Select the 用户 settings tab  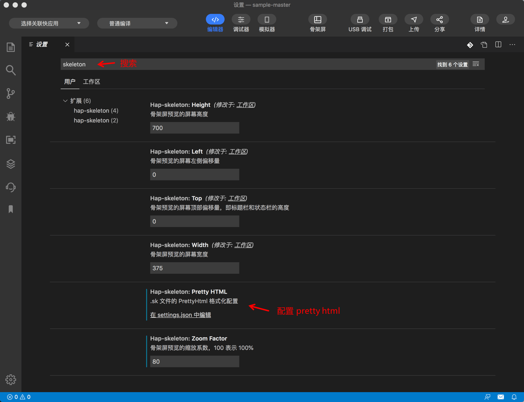coord(70,82)
